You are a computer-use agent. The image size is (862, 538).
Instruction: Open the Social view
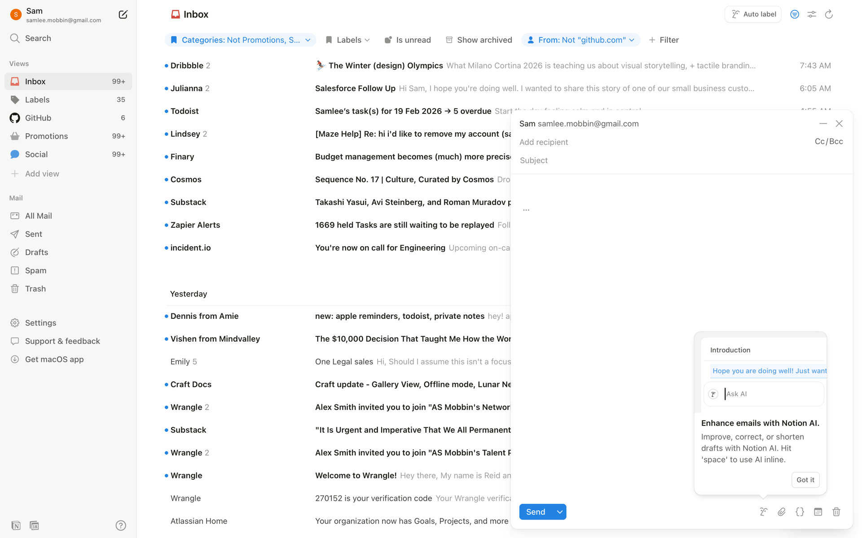tap(68, 154)
